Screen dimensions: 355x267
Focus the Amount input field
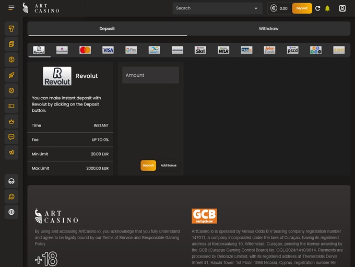point(150,75)
